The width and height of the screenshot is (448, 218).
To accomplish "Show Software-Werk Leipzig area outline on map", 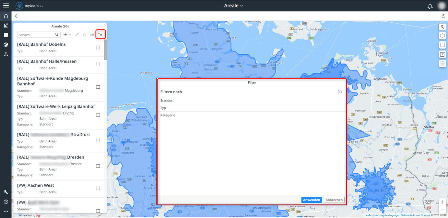I will pyautogui.click(x=98, y=115).
